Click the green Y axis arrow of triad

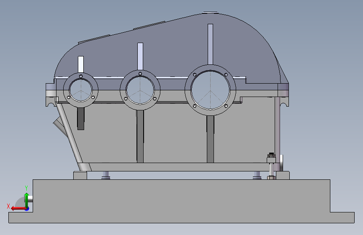click(x=27, y=200)
